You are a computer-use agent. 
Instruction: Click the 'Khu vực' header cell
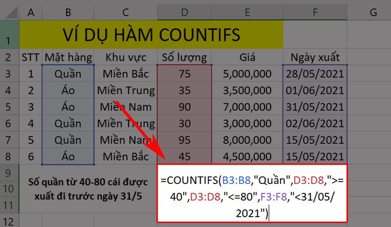pyautogui.click(x=126, y=57)
